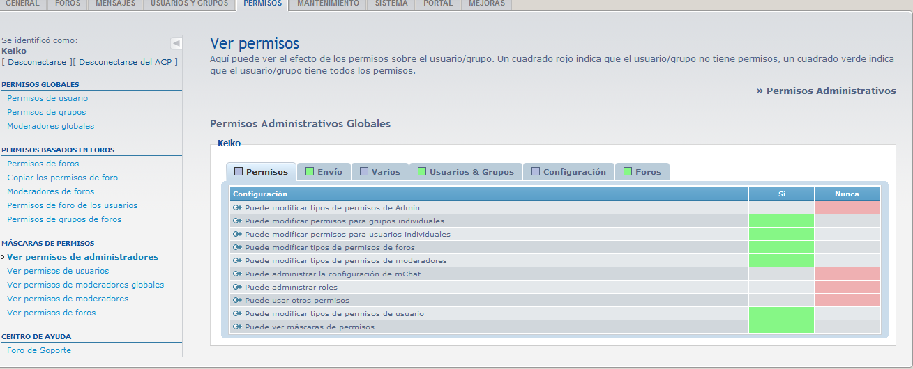Screen dimensions: 913x369
Task: Open the FOROS top tab
Action: (68, 4)
